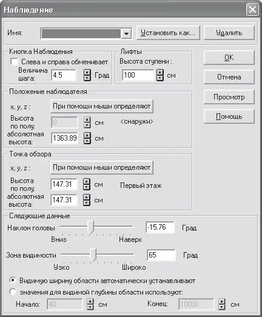This screenshot has height=317, width=262.
Task: Click the Зона видимости value field
Action: [161, 255]
